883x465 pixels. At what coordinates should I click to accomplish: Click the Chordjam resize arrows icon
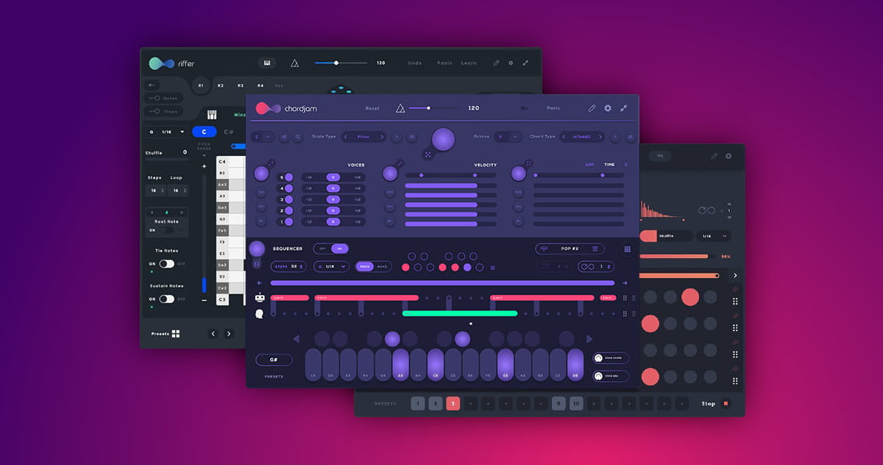coord(624,108)
